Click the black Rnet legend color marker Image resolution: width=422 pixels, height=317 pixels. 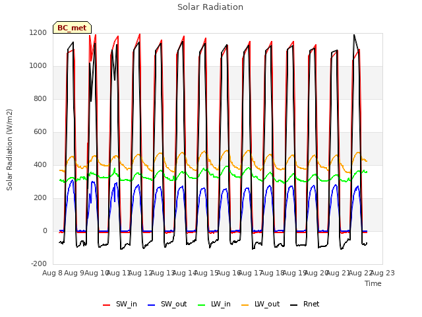294,305
